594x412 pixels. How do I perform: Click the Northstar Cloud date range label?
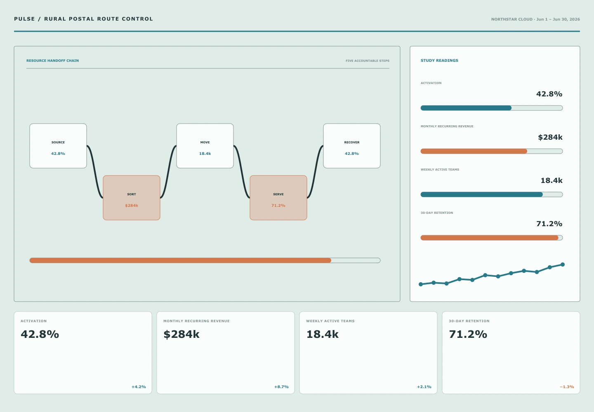click(x=535, y=19)
